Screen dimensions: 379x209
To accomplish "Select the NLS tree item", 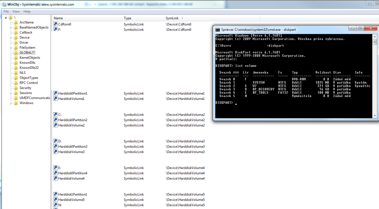I will tap(23, 73).
